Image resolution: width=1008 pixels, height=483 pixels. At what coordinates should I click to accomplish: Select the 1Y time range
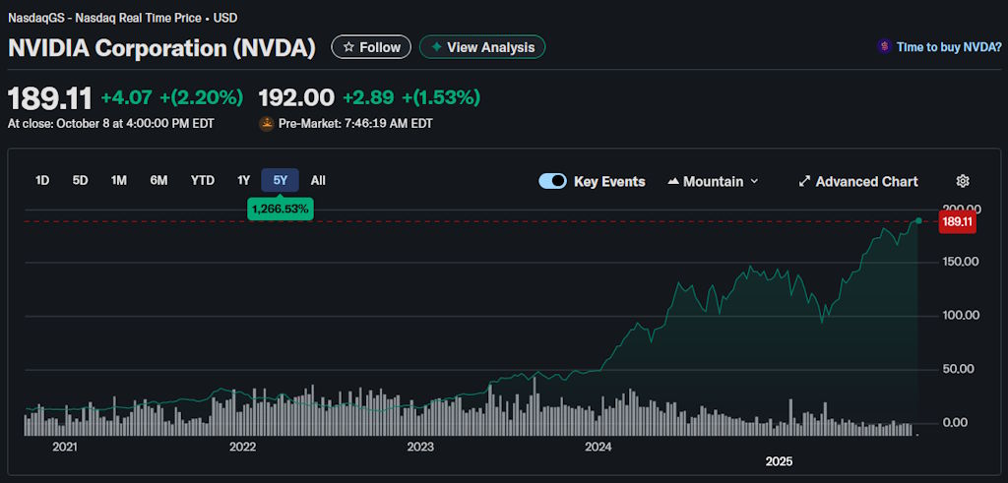(243, 180)
